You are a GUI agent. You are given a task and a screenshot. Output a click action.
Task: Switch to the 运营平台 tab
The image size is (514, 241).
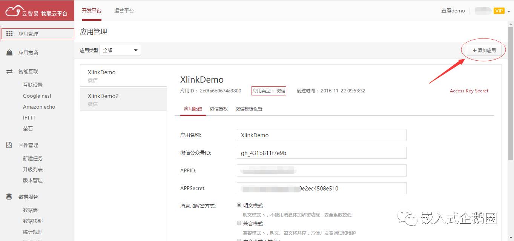124,11
